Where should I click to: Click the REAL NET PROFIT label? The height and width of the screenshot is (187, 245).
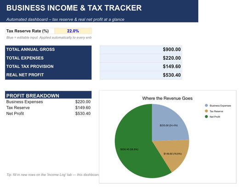point(25,75)
